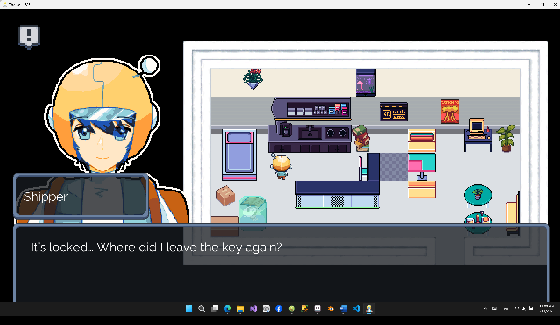The height and width of the screenshot is (325, 560).
Task: Click the pink and teal swivel chair
Action: (422, 167)
